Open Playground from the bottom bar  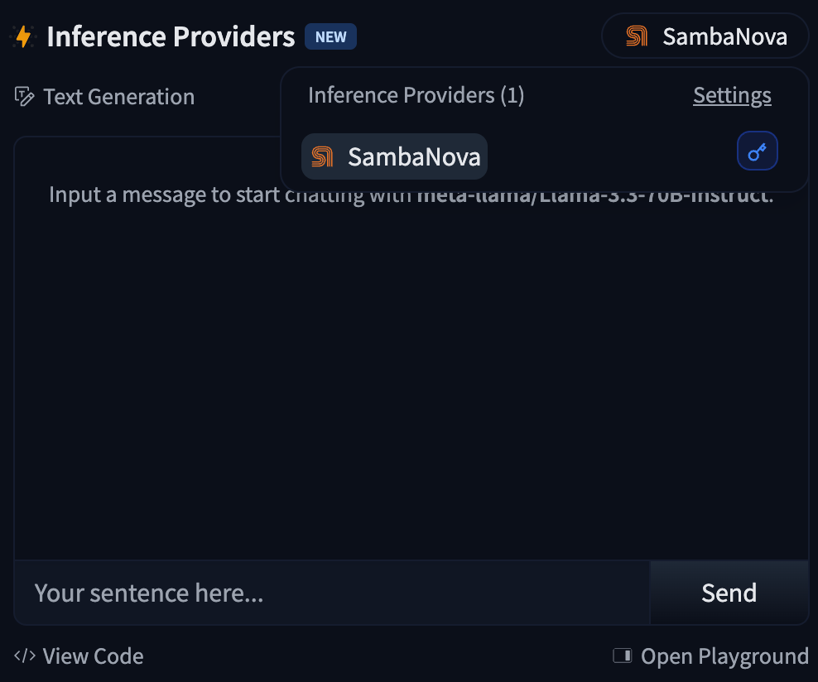[724, 656]
